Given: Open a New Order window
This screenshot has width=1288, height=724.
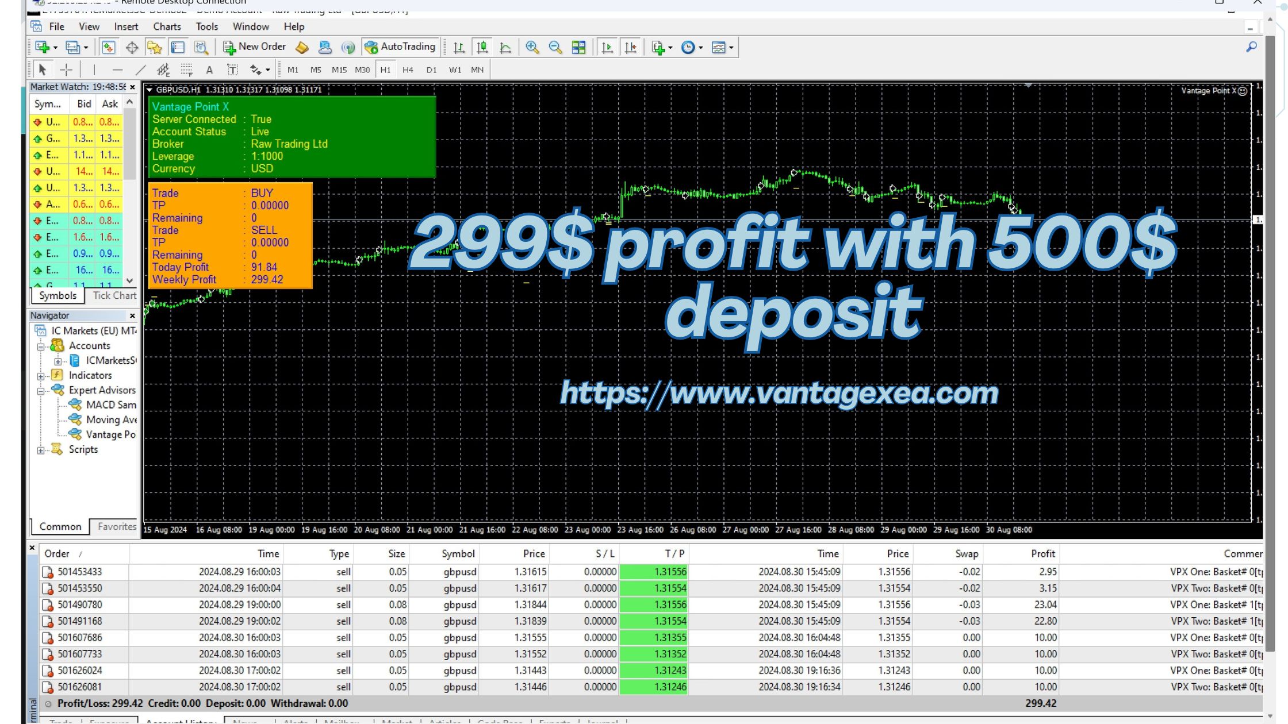Looking at the screenshot, I should click(254, 47).
